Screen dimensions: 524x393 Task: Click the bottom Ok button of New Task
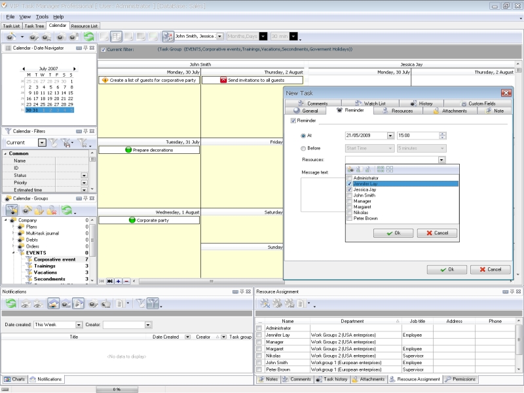pyautogui.click(x=447, y=269)
